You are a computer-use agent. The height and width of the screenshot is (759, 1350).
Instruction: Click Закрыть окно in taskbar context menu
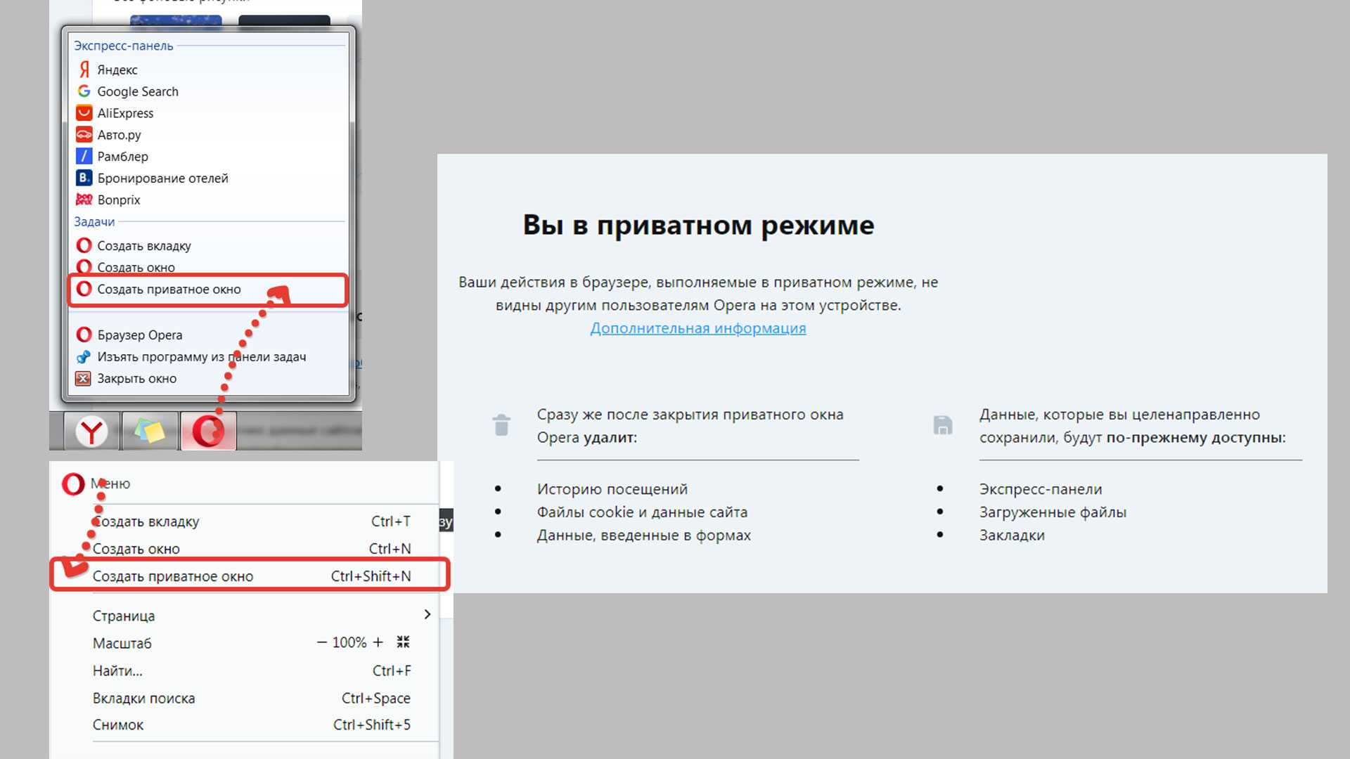(136, 378)
